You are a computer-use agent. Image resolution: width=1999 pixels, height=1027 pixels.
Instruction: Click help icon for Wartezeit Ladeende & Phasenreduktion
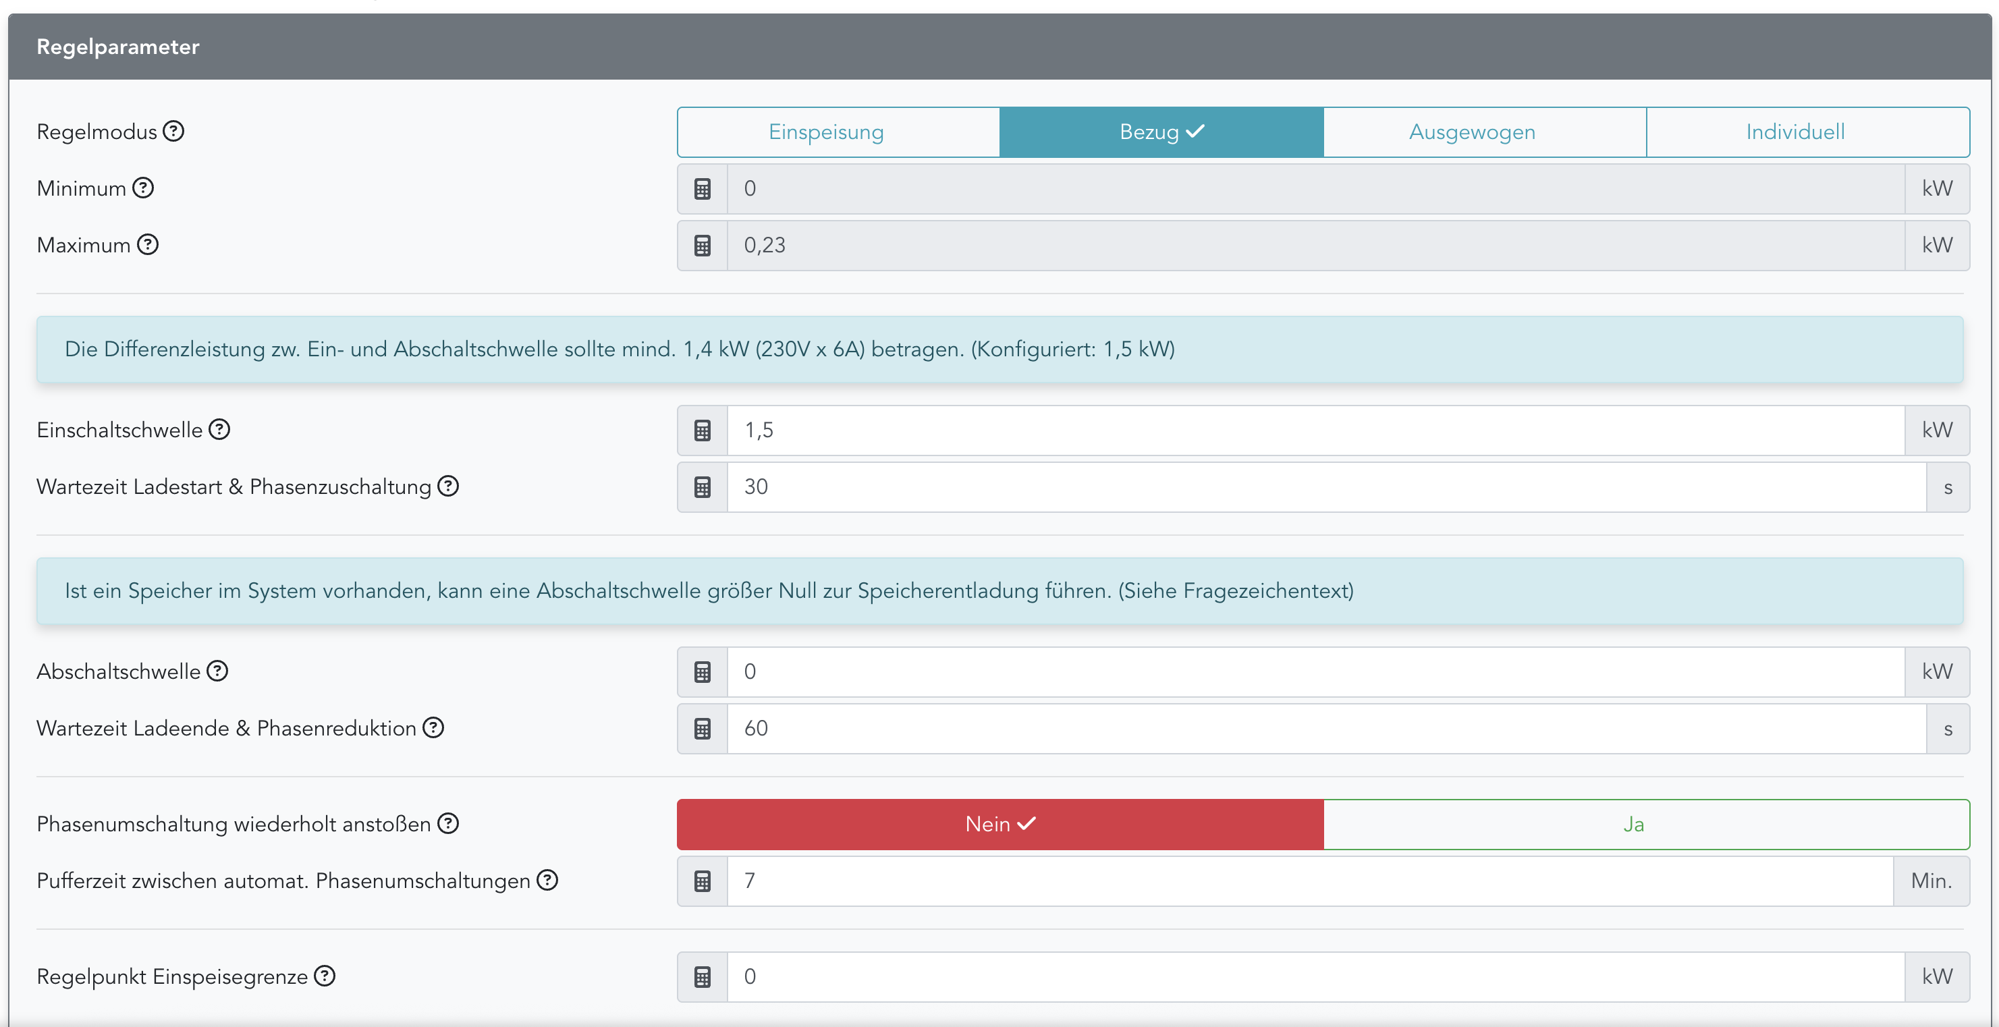(433, 727)
